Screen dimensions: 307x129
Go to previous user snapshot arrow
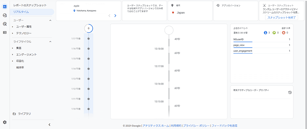pyautogui.click(x=109, y=16)
